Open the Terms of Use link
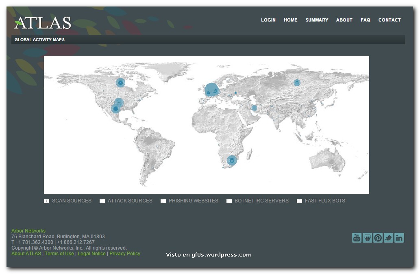The height and width of the screenshot is (274, 420). pos(59,254)
